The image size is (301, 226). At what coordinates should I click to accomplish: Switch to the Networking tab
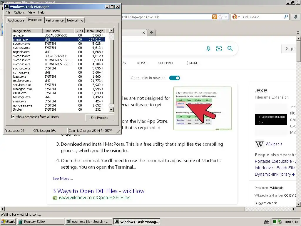coord(75,20)
